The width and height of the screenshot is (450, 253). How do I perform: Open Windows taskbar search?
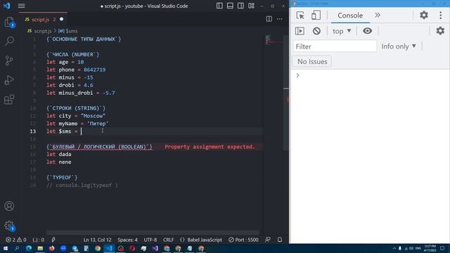(x=17, y=248)
